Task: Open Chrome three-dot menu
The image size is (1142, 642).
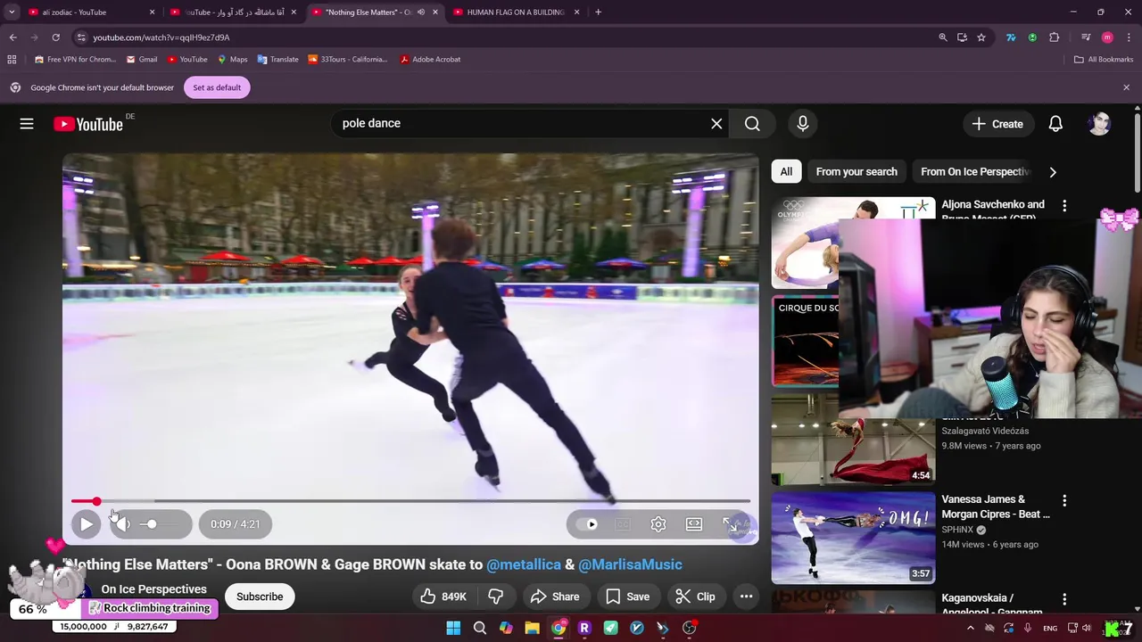Action: (x=1128, y=37)
